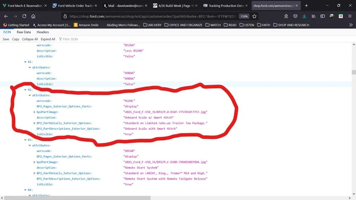Expand bp2PartImage under node 42
The width and height of the screenshot is (356, 200).
point(34,112)
